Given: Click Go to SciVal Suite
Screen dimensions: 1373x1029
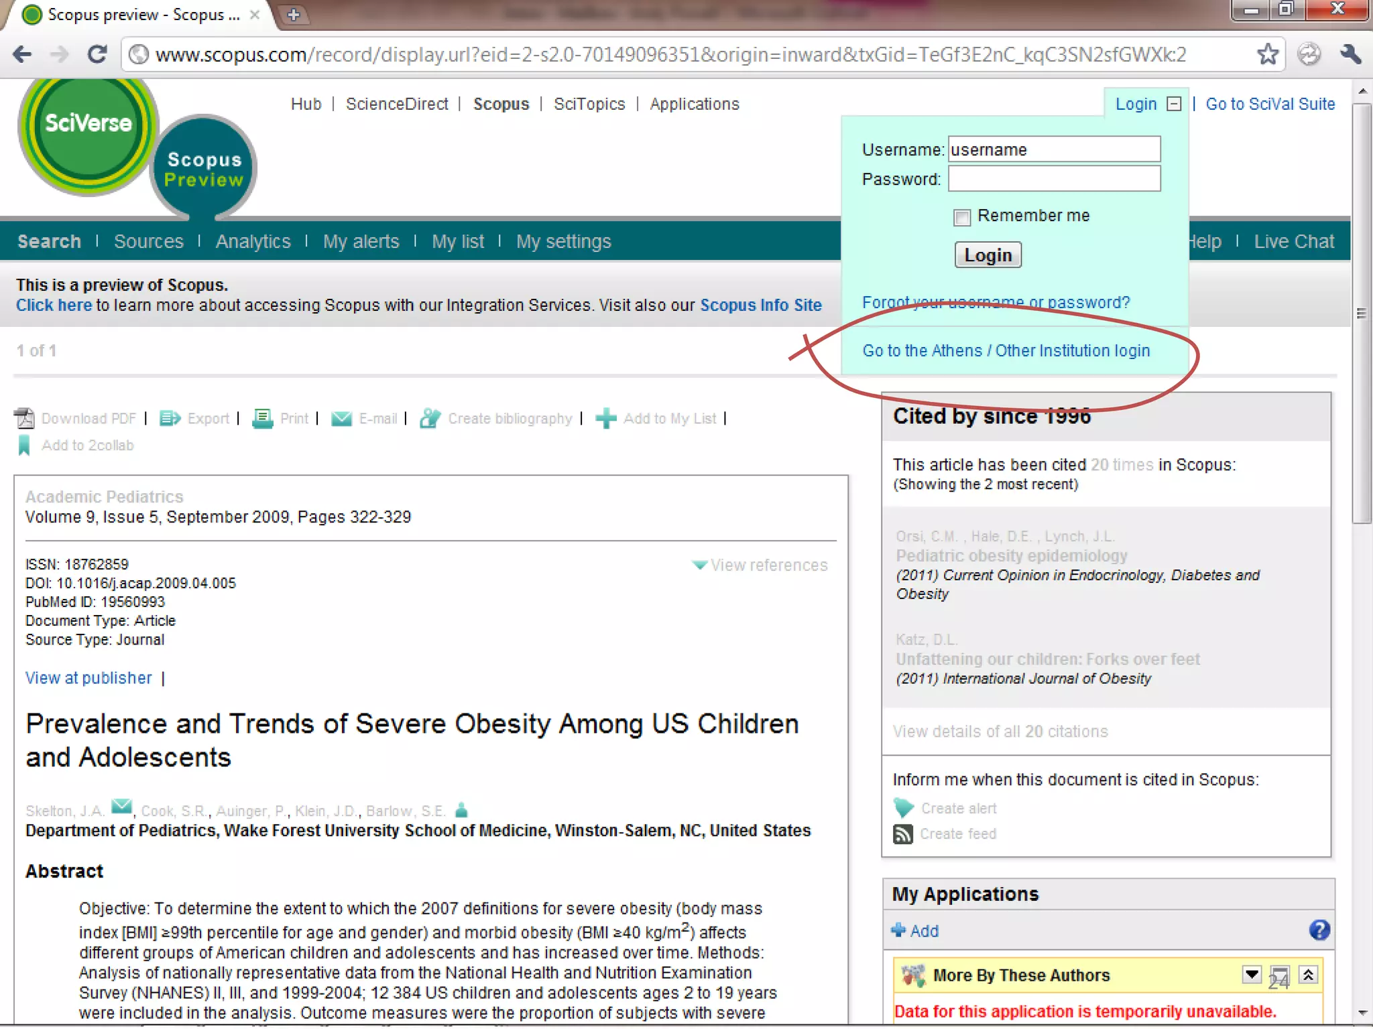Looking at the screenshot, I should click(1270, 104).
